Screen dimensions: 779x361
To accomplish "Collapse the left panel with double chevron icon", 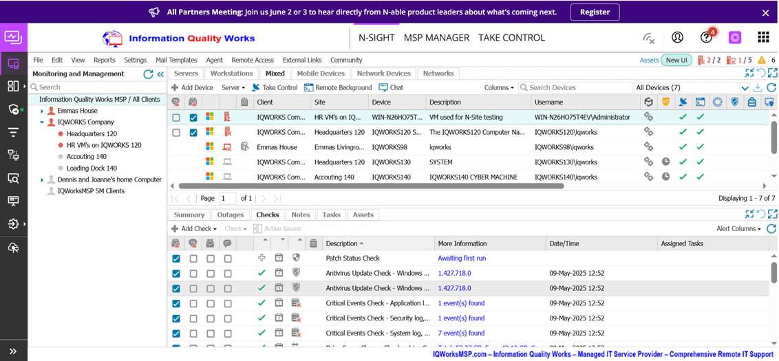I will 160,74.
